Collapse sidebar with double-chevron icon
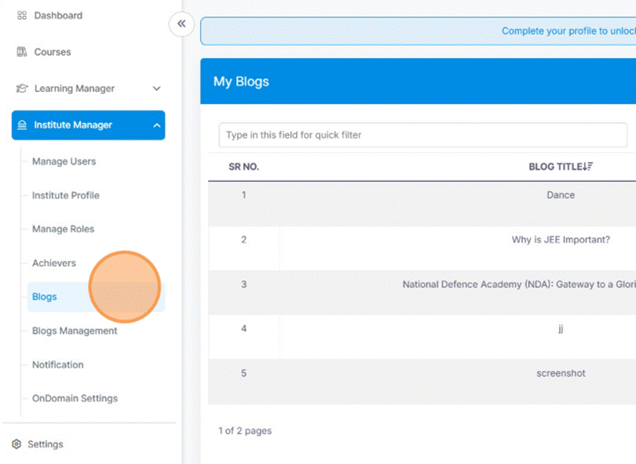This screenshot has width=636, height=464. (x=181, y=25)
